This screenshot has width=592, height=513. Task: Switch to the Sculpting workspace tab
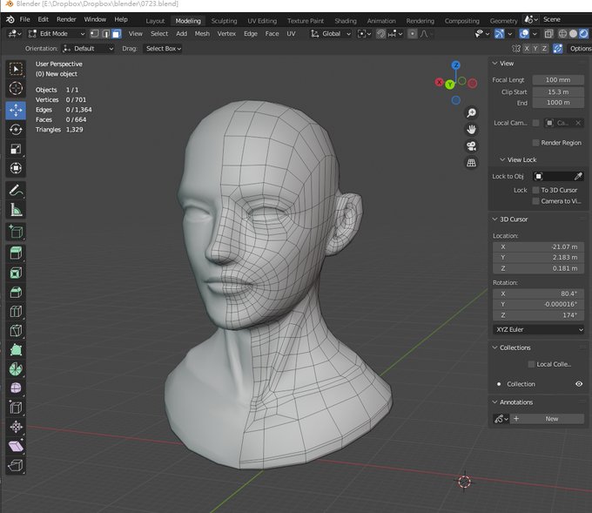point(224,20)
